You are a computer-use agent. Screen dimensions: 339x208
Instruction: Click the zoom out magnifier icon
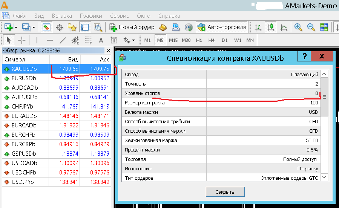tap(311, 27)
